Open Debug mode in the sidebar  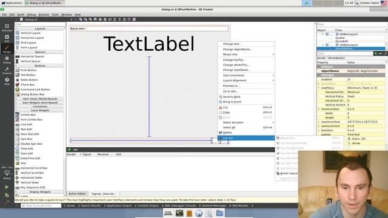coord(7,59)
